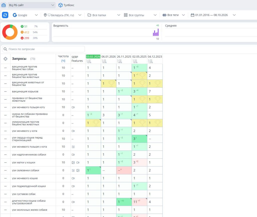Screen dimensions: 257x217
Task: Click the blue refresh positions button
Action: click(x=5, y=15)
